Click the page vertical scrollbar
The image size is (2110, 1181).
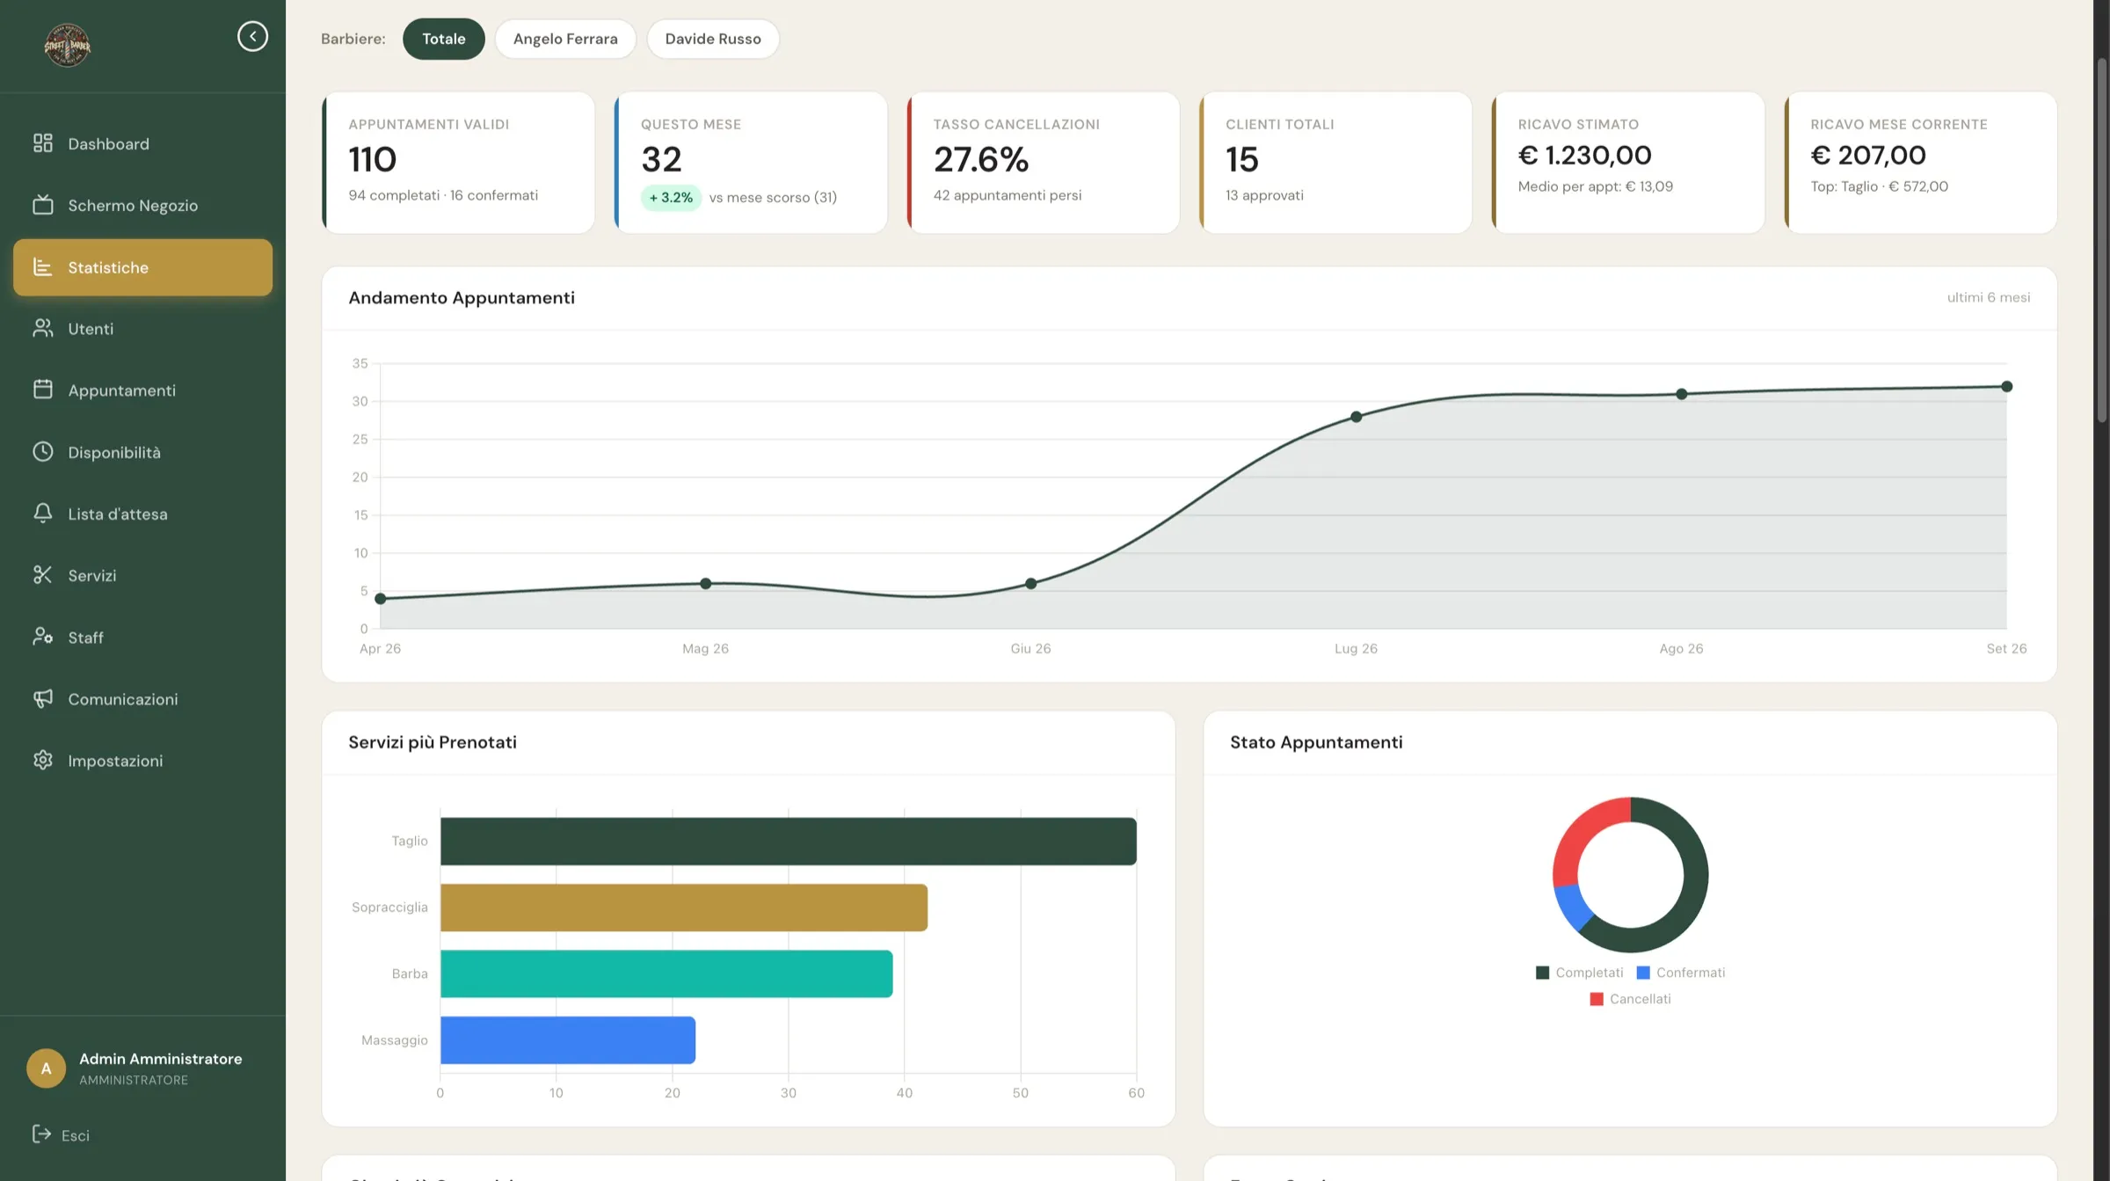click(x=2102, y=242)
